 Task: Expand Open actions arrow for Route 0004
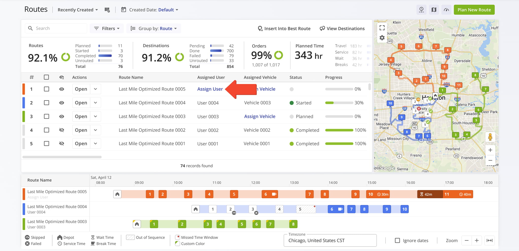96,103
